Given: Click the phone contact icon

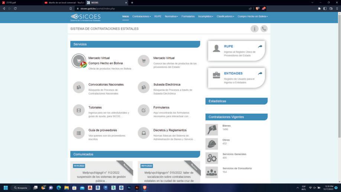Looking at the screenshot, I should click(264, 29).
